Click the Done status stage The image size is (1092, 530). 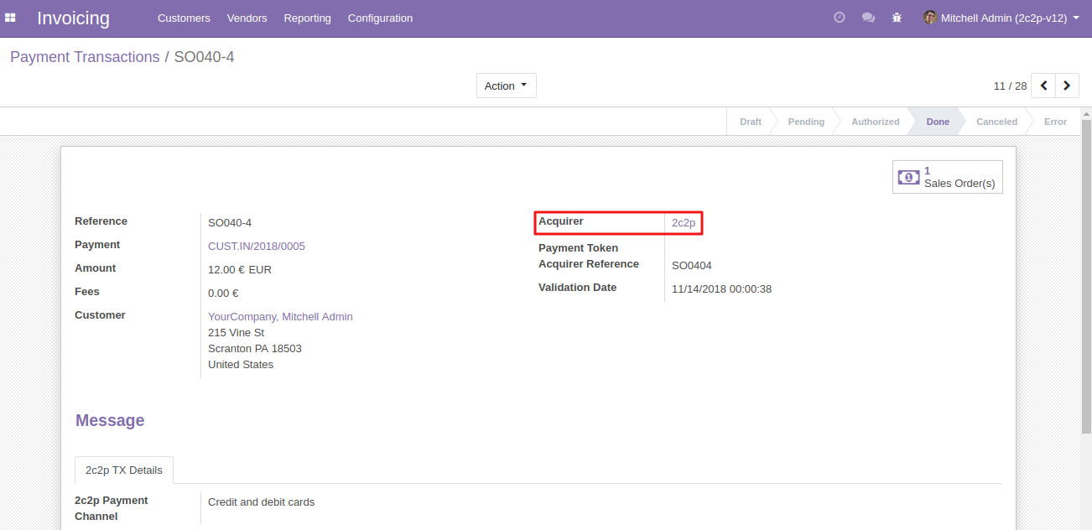(x=938, y=122)
